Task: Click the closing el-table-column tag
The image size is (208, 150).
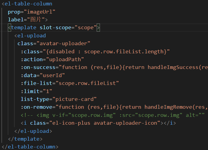Action: (x=30, y=147)
